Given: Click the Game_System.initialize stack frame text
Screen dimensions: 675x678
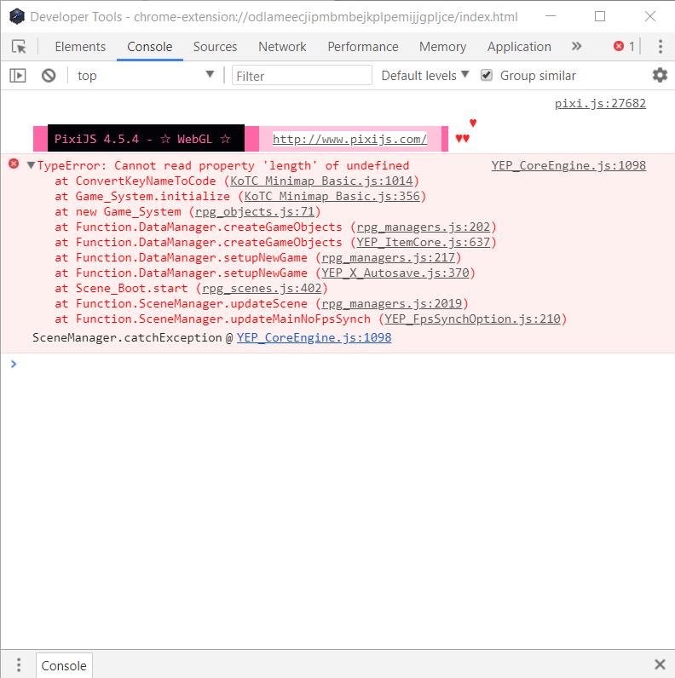Looking at the screenshot, I should click(x=153, y=196).
